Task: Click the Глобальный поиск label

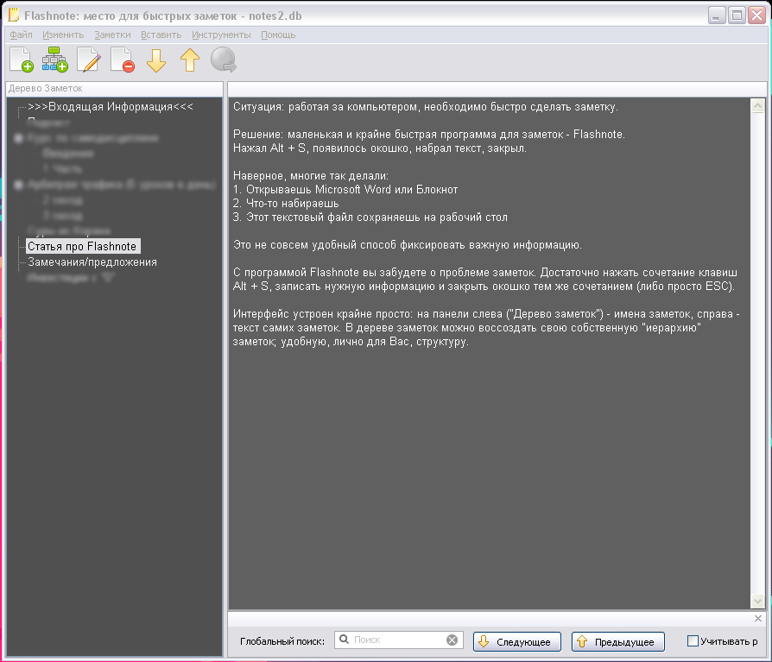Action: [282, 641]
